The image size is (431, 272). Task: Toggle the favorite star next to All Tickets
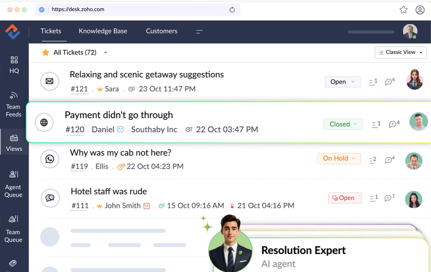(x=46, y=52)
